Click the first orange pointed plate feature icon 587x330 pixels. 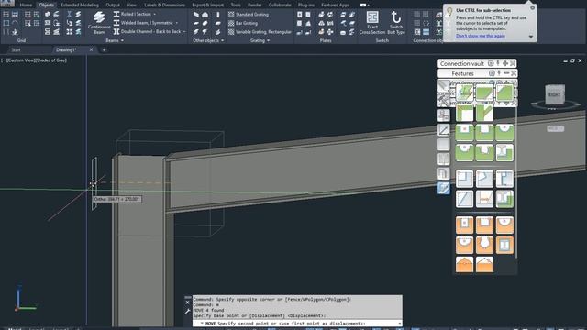tap(465, 264)
